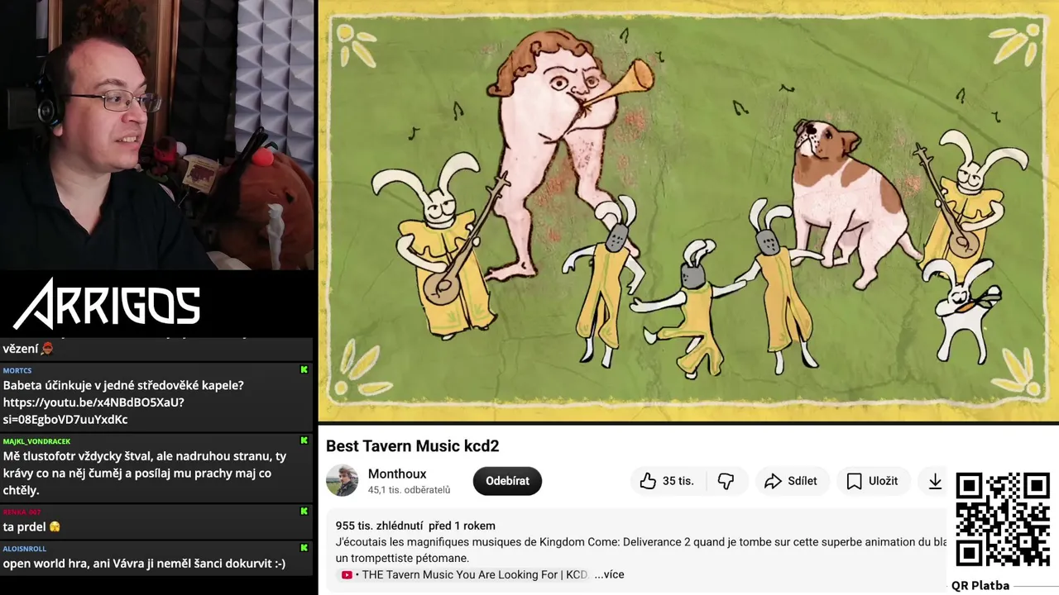
Task: Click the Uložit bookmark icon
Action: coord(854,481)
